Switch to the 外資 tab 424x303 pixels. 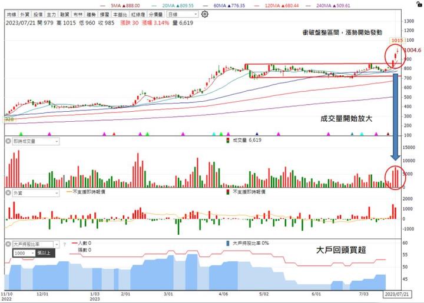point(24,14)
